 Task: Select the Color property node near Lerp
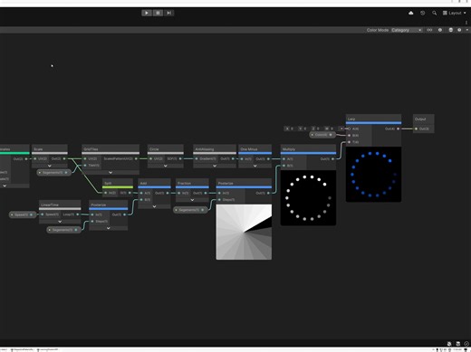322,135
